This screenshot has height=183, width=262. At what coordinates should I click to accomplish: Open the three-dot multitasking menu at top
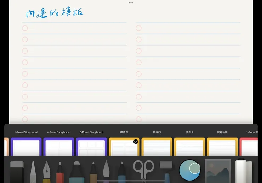pos(131,3)
